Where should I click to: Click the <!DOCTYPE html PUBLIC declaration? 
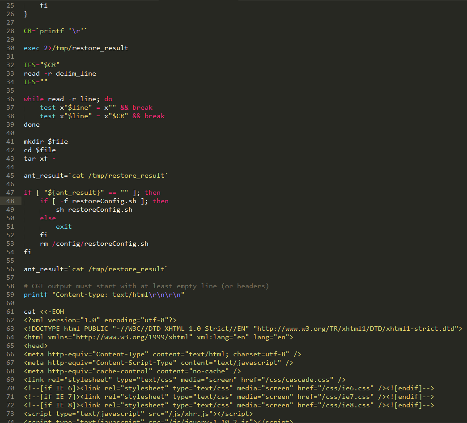[243, 329]
